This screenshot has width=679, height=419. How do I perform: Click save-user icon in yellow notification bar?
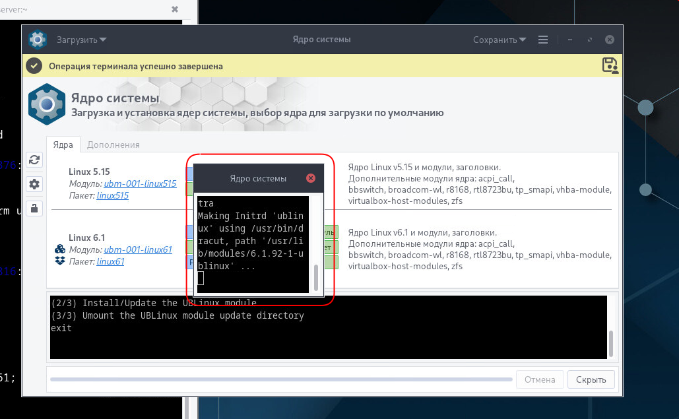click(610, 66)
